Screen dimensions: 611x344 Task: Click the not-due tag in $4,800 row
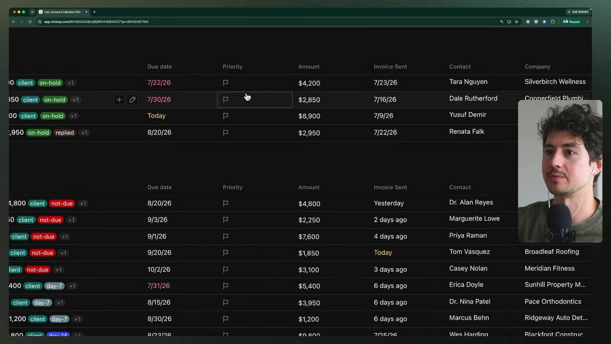[62, 204]
